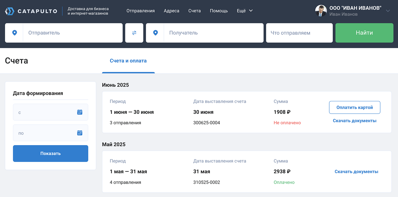Click the company name ООО "ИВАН ИВАНОВ"
This screenshot has height=197, width=398.
pyautogui.click(x=355, y=8)
